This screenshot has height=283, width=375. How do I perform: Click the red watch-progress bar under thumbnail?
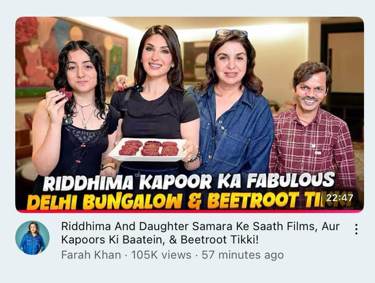(x=189, y=212)
